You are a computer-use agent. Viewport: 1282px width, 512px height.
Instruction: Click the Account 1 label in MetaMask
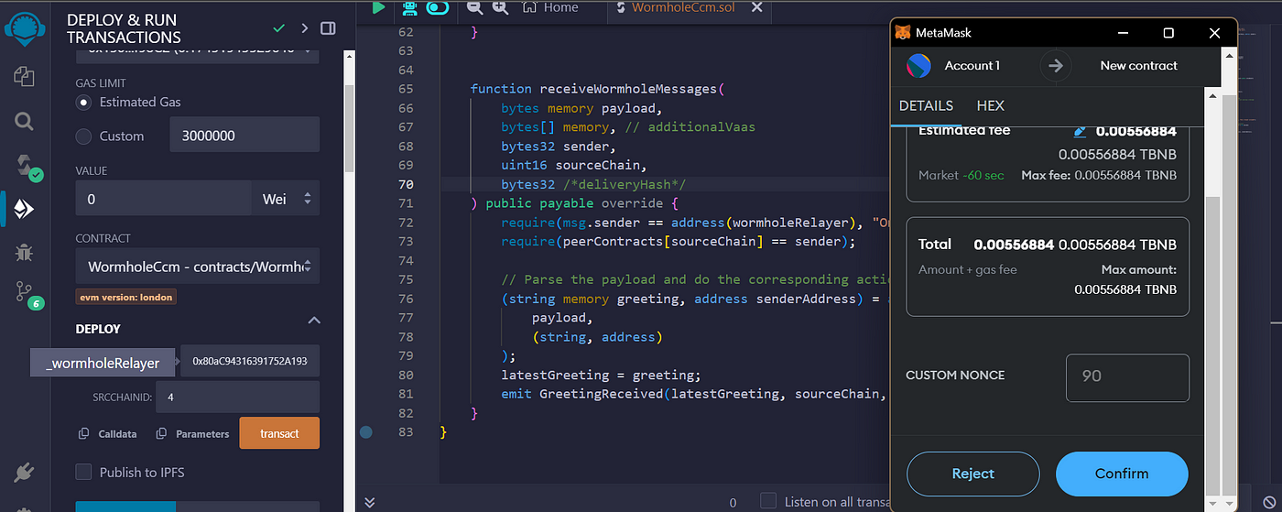(972, 65)
